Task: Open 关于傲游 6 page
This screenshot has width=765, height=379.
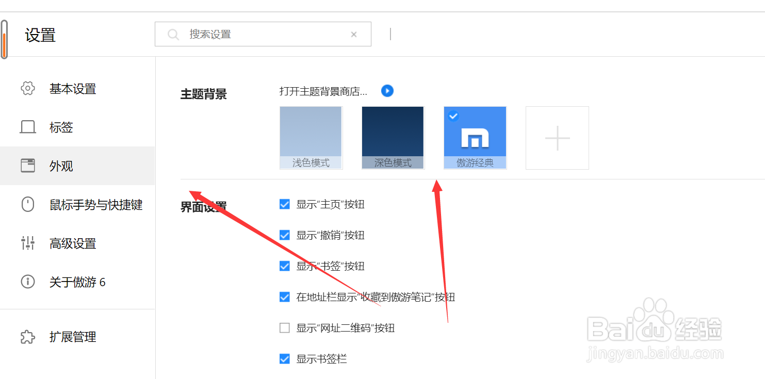Action: (x=77, y=282)
